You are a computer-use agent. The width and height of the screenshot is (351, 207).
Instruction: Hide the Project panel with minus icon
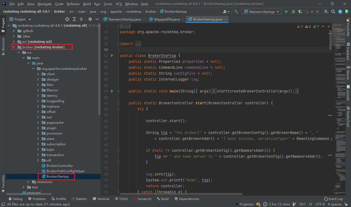click(97, 19)
